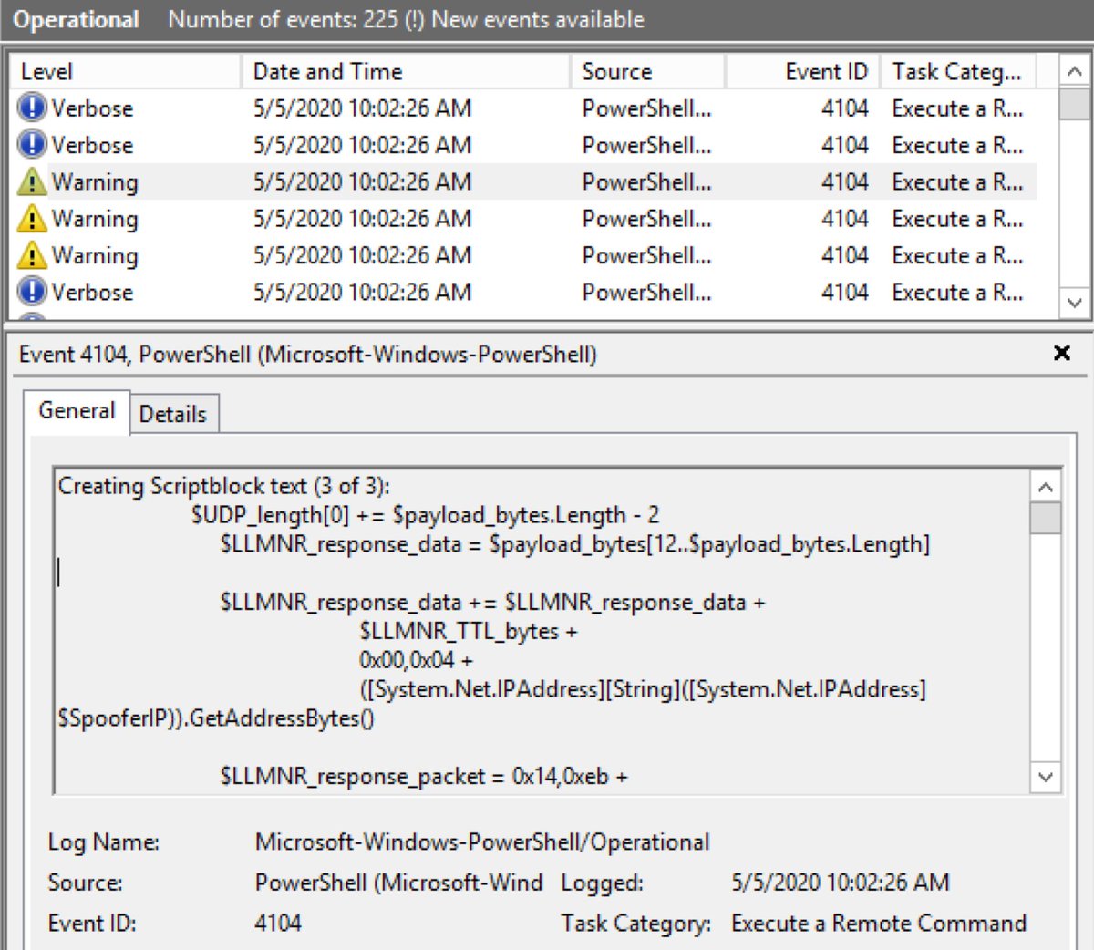This screenshot has height=950, width=1094.
Task: Click the '$SpooferIP)).GetAddressBytes()' line
Action: (x=216, y=718)
